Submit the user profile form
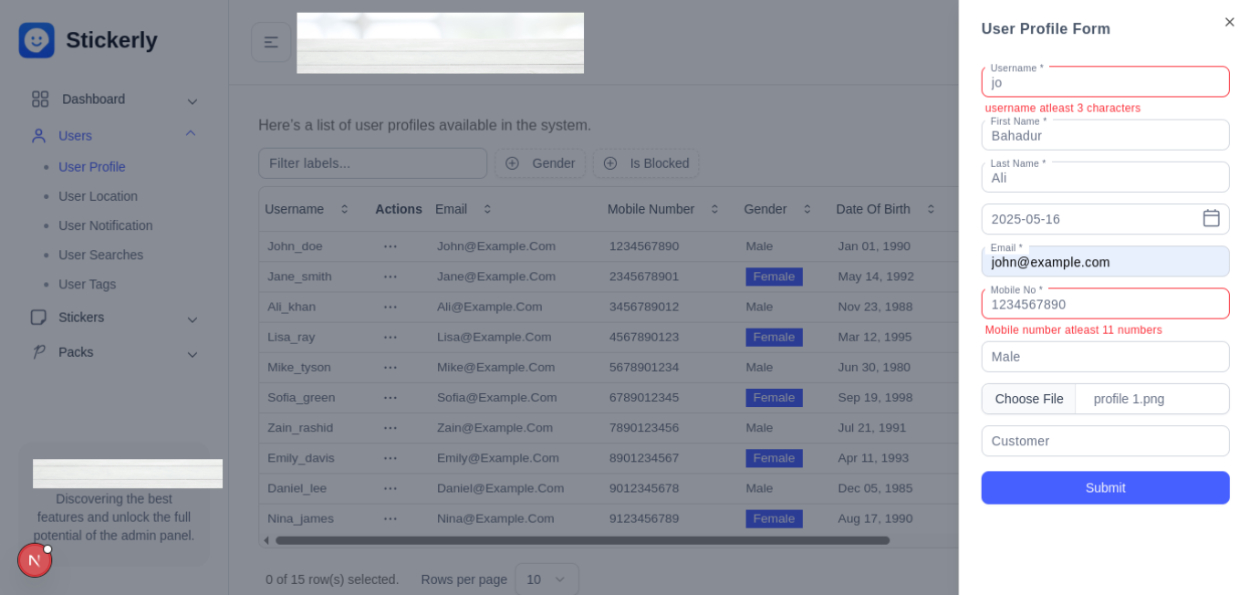 [x=1105, y=487]
